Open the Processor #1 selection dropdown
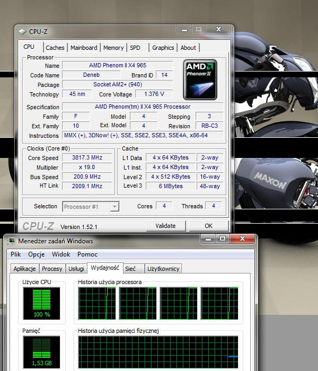318x371 pixels. 91,207
